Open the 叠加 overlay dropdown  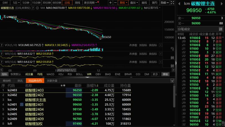(x=134, y=3)
